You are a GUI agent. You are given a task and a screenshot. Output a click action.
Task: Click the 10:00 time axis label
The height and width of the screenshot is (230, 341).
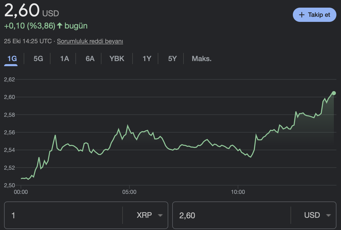pos(238,192)
